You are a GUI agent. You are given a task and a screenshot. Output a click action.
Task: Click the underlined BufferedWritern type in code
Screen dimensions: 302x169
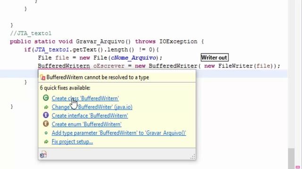tap(64, 66)
